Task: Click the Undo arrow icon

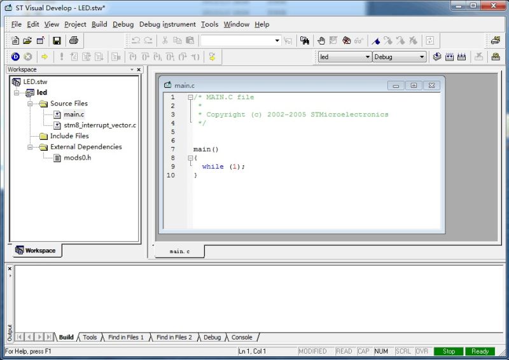Action: tap(136, 41)
